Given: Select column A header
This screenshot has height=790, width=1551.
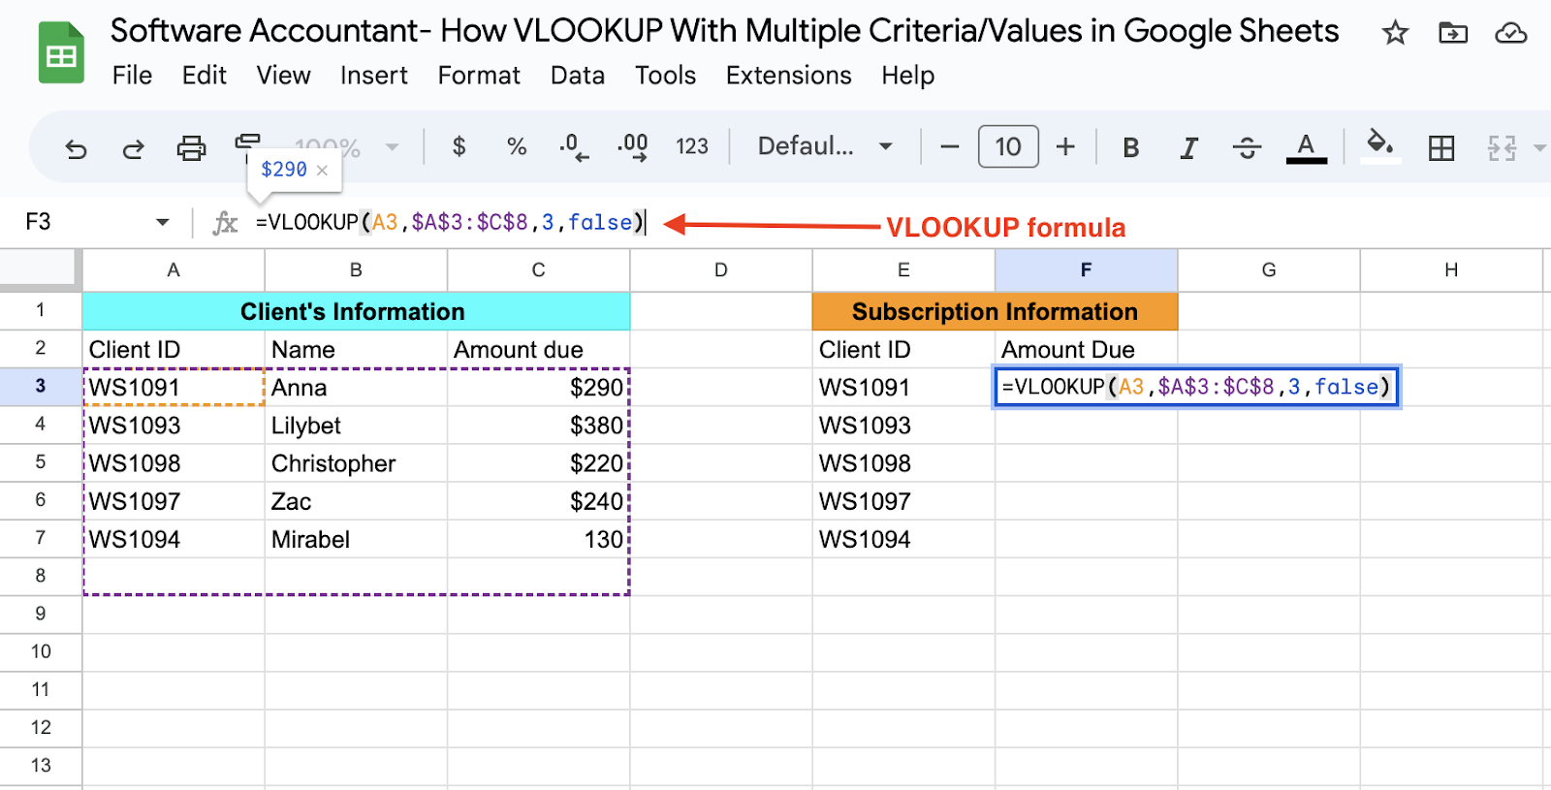Looking at the screenshot, I should click(173, 270).
